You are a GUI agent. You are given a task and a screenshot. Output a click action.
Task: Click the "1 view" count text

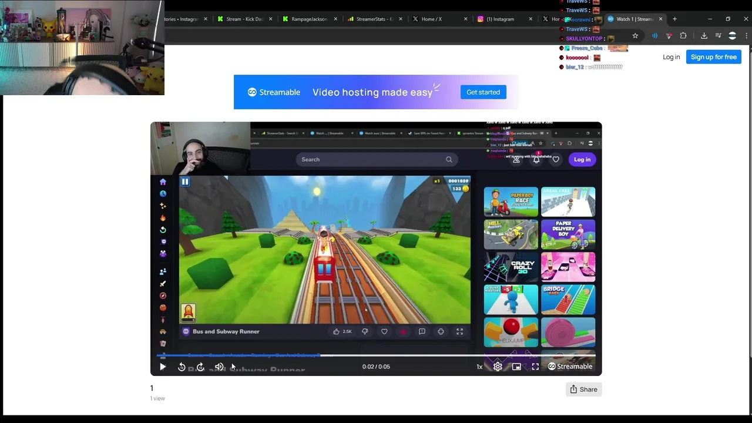[157, 398]
